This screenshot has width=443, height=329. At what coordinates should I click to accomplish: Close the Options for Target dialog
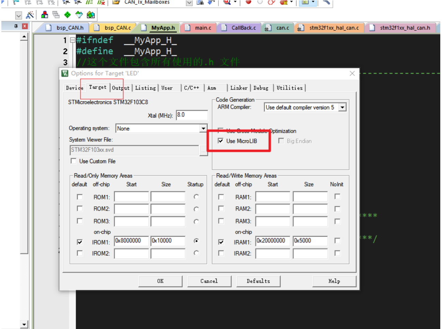[x=352, y=73]
